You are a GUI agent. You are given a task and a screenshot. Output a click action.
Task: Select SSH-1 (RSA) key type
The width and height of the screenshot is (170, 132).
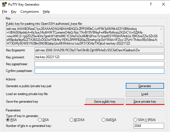coord(135,120)
